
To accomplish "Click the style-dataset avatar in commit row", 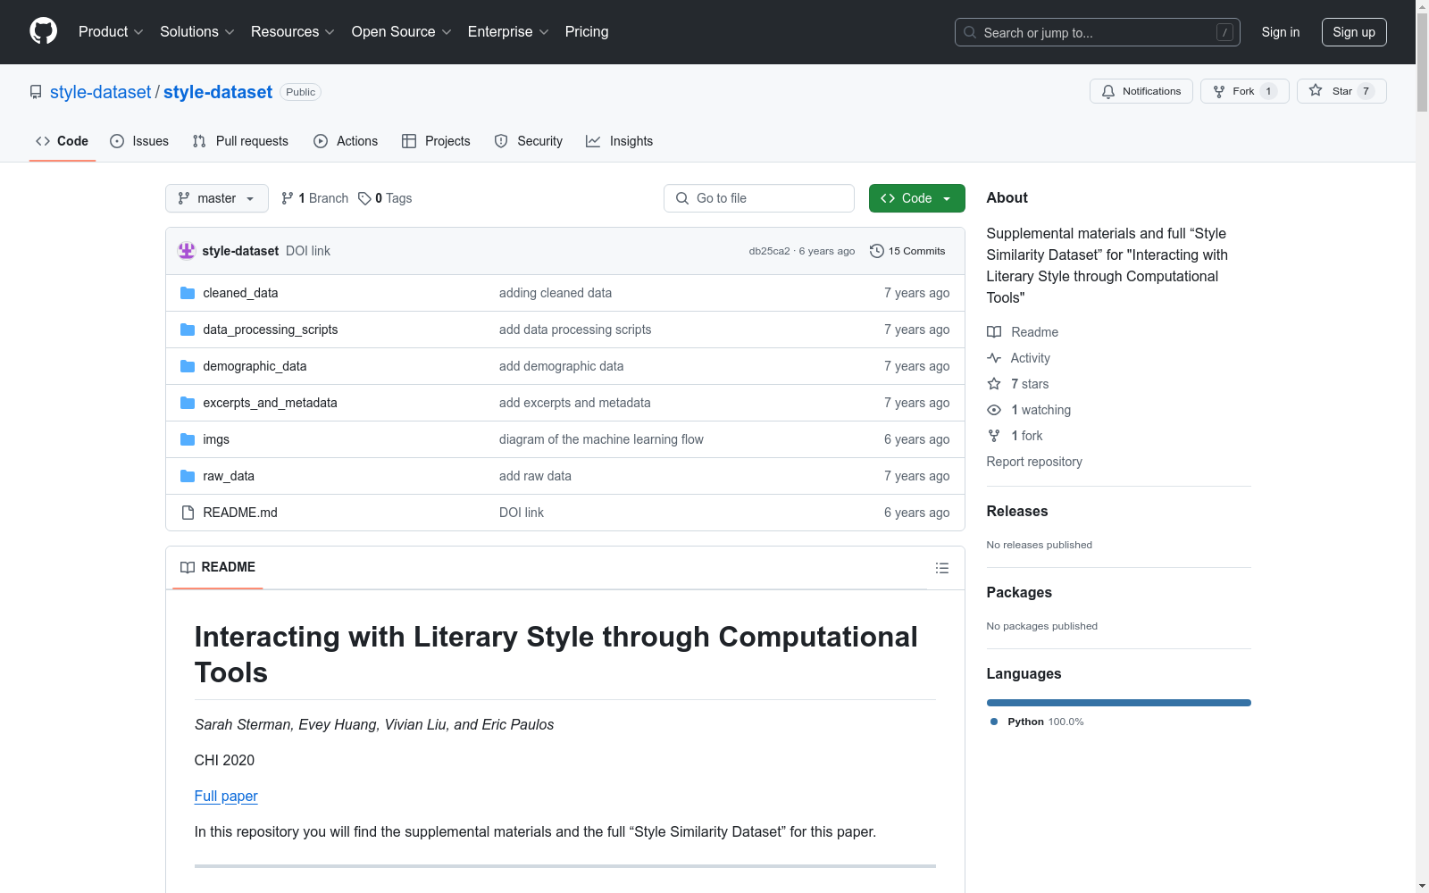I will [187, 251].
